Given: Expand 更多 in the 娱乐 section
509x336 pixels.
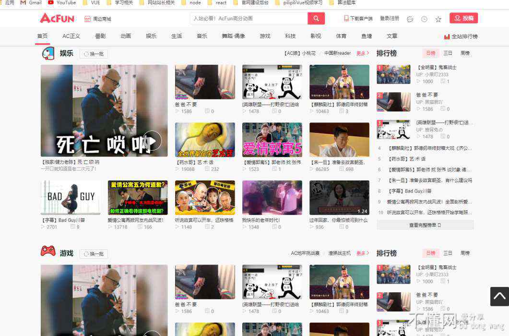Looking at the screenshot, I should [362, 53].
